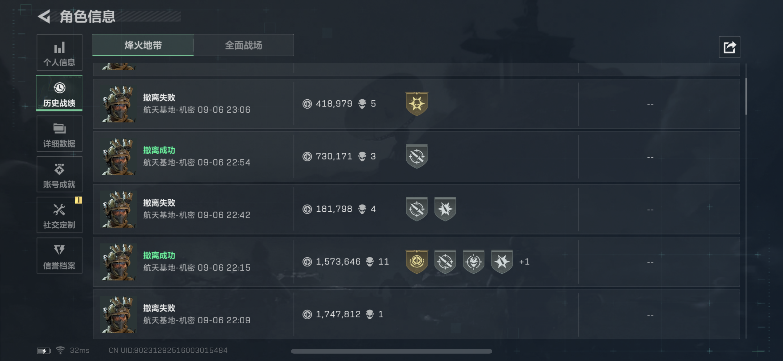This screenshot has height=361, width=783.
Task: Open the 撤离成功 match from 22:15
Action: [216, 262]
